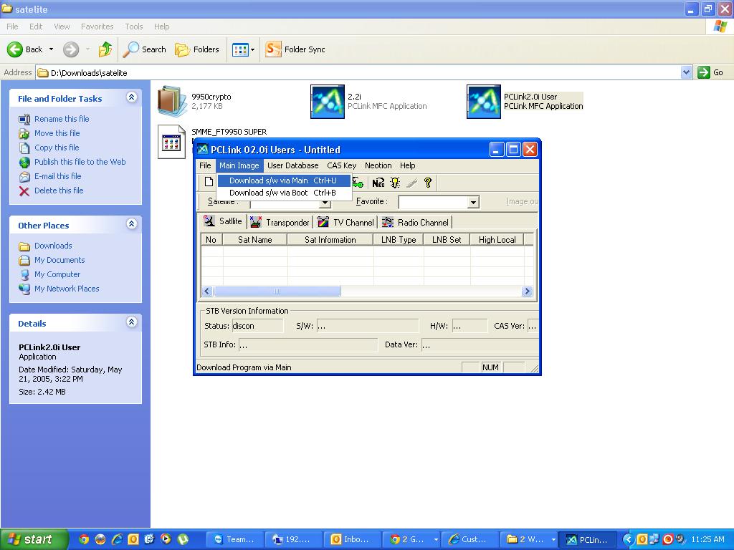The image size is (734, 550).
Task: Click the Sat Name column header
Action: click(255, 240)
